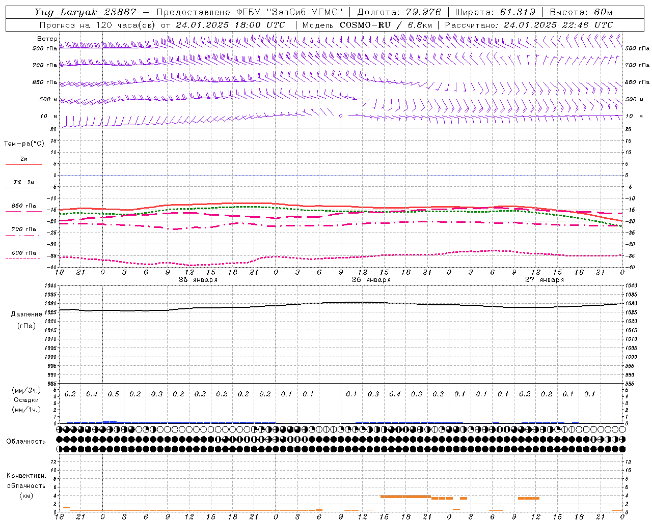Click the 850 гПа temperature legend entry
This screenshot has height=521, width=652.
pyautogui.click(x=23, y=206)
